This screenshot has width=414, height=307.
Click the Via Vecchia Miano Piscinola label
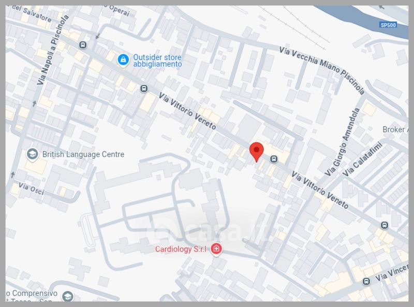click(x=322, y=70)
